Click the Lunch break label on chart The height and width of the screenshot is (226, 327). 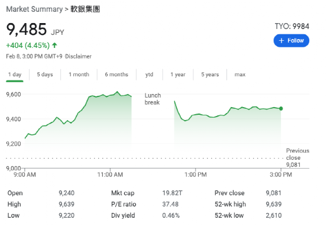pyautogui.click(x=153, y=99)
